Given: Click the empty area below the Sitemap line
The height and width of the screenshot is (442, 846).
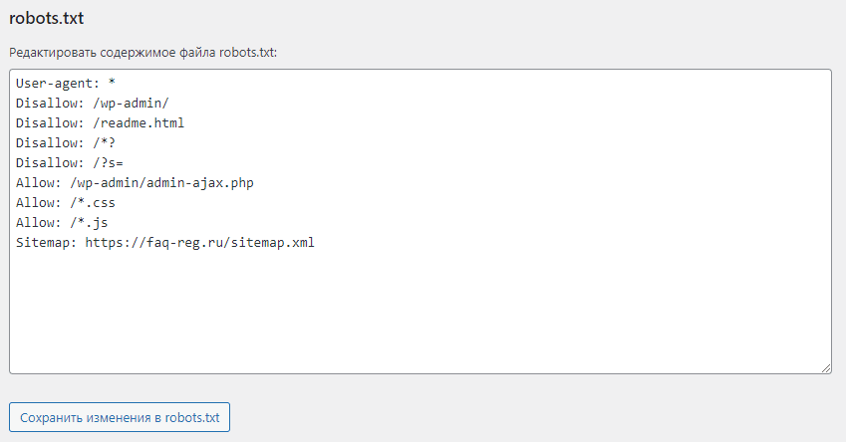Looking at the screenshot, I should coord(419,309).
